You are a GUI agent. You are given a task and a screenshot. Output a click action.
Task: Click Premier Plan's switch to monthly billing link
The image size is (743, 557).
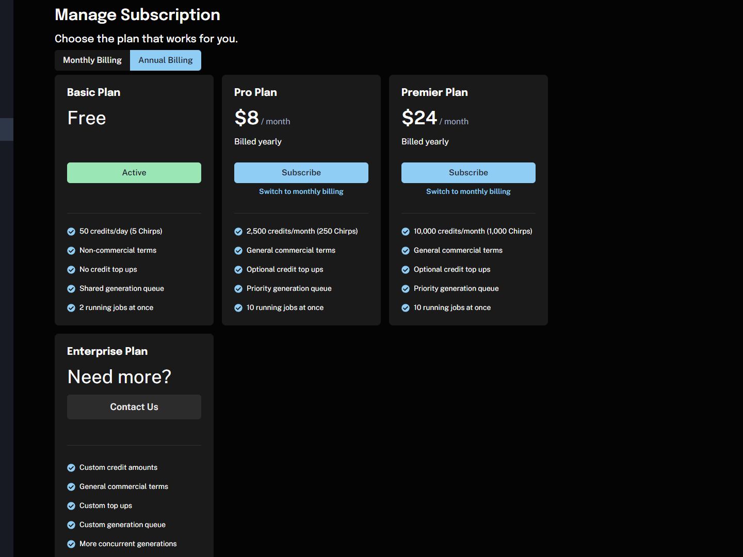pos(469,191)
